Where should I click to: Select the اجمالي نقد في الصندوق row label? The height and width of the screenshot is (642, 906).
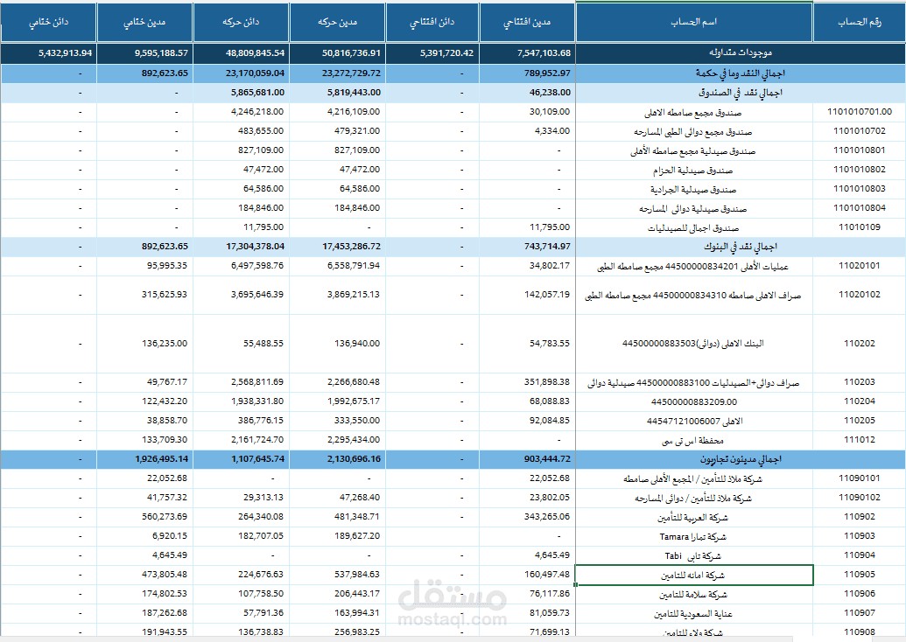coord(741,93)
